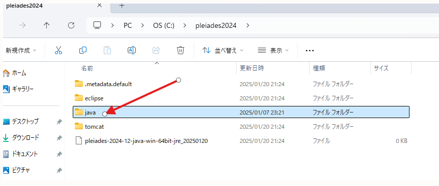Viewport: 439px width, 186px height.
Task: Open the three-dot more options menu
Action: [x=310, y=51]
